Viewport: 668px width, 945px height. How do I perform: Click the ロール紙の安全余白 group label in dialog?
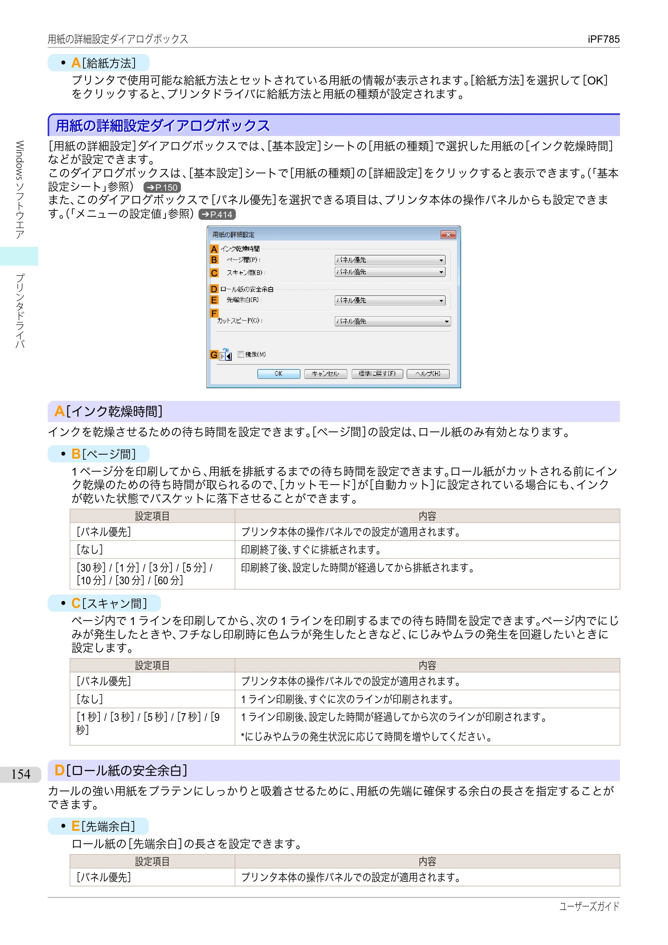[247, 289]
